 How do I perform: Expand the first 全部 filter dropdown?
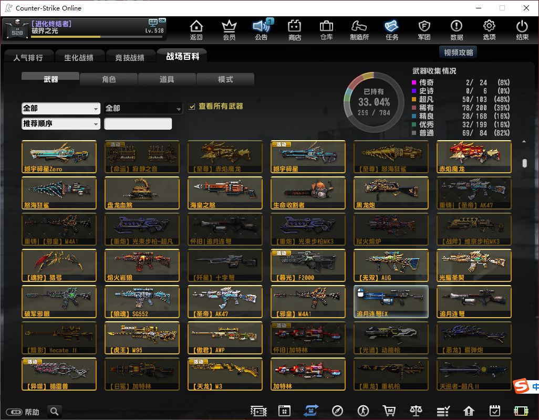point(61,108)
